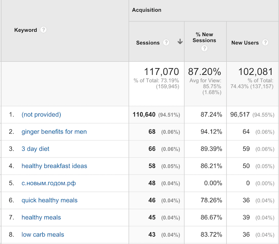Screen dimensions: 279x244
Task: Open the (not provided) keyword link
Action: pos(41,114)
